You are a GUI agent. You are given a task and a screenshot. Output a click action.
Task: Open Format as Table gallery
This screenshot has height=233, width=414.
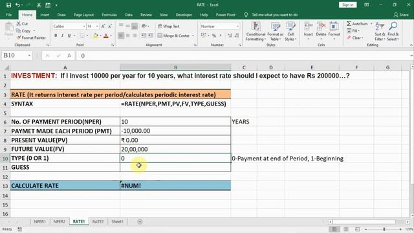pos(276,32)
